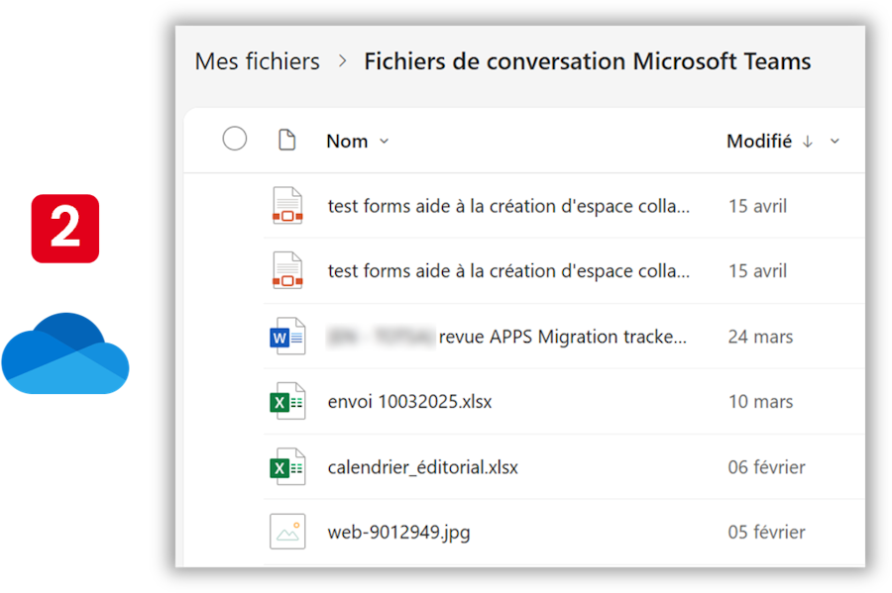
Task: Click the image file icon for web-9012949.jpg
Action: coord(287,532)
